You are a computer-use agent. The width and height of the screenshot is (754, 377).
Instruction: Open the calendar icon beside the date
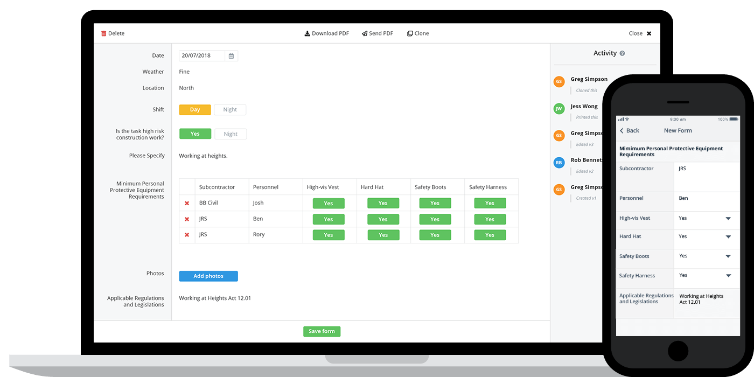click(x=231, y=55)
